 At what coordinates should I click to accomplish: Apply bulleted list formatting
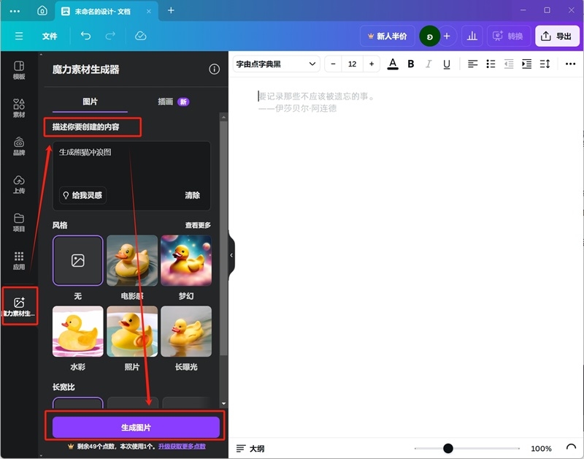(491, 64)
